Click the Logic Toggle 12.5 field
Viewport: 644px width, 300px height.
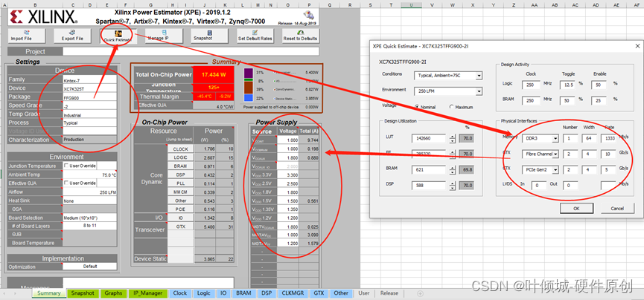(x=566, y=85)
